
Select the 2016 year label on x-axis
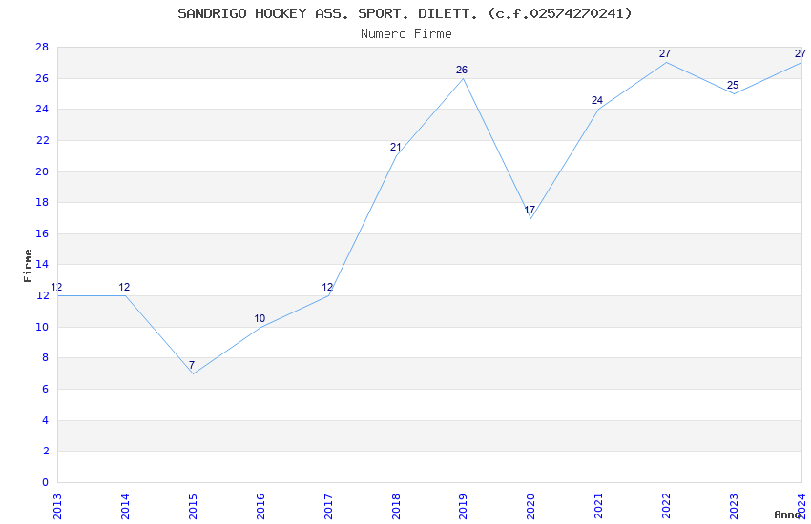[x=260, y=507]
